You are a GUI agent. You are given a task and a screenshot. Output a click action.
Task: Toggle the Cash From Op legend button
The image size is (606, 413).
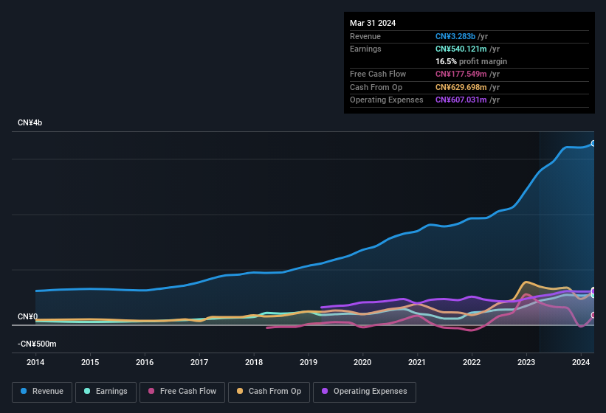(269, 392)
